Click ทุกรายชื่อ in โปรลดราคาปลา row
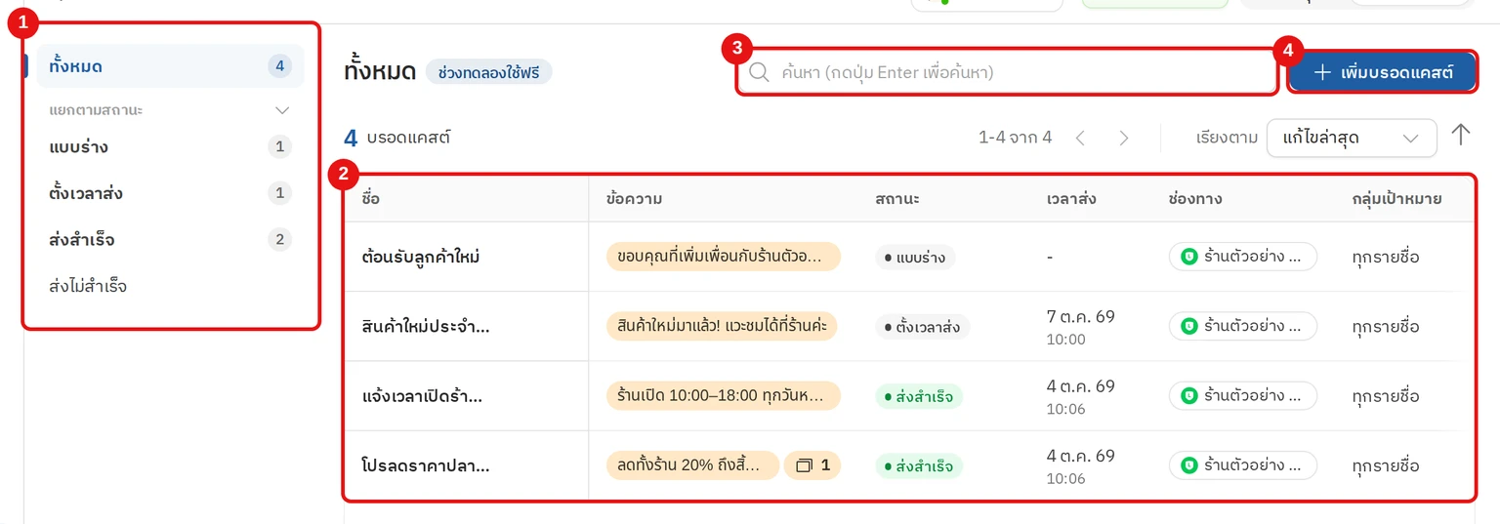Screen dimensions: 1500x524 (x=1386, y=465)
